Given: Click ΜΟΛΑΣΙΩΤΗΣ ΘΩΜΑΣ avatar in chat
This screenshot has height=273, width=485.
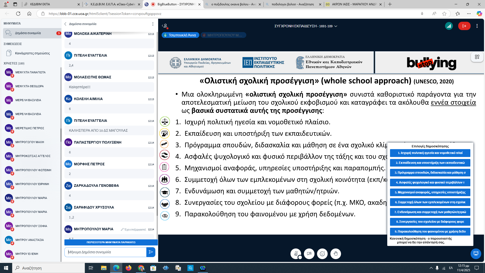Looking at the screenshot, I should coord(68,77).
